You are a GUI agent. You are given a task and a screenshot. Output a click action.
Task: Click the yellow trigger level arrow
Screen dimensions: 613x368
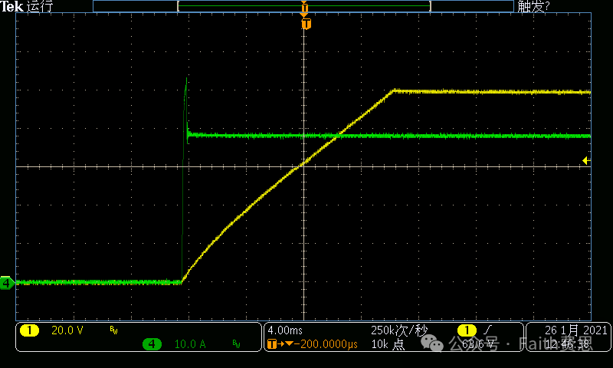(x=586, y=160)
